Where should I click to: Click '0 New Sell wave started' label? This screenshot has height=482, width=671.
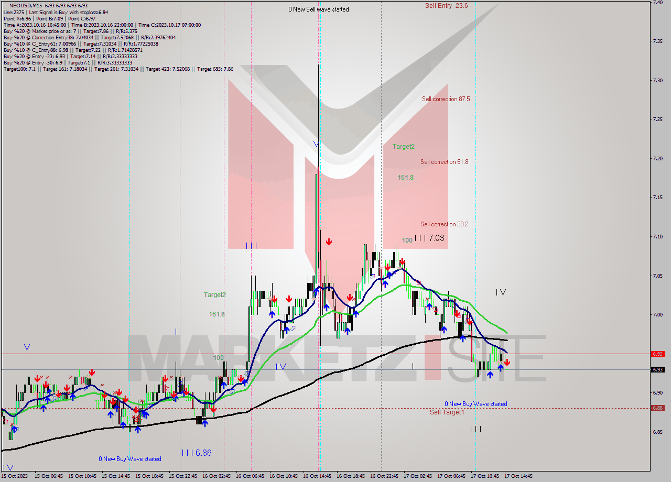(x=318, y=9)
